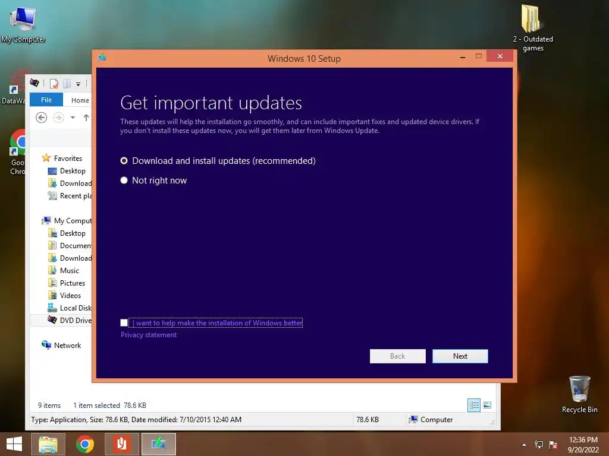
Task: Click the Music folder icon
Action: pos(52,270)
